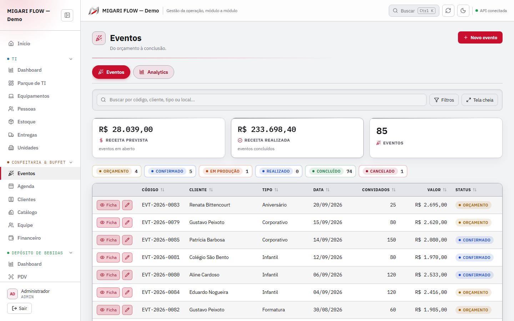
Task: Filter by Confirmado status chip
Action: click(170, 171)
